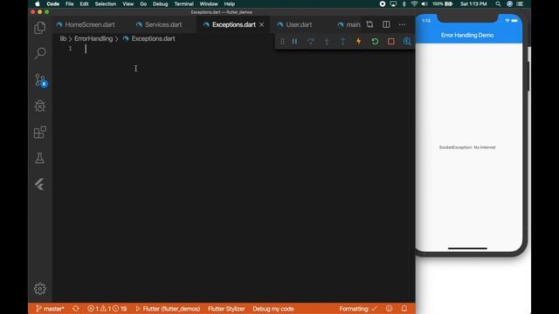This screenshot has width=559, height=314.
Task: Click Step Over in debug toolbar
Action: (x=311, y=41)
